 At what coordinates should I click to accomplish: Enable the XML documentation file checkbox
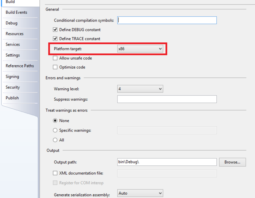pos(55,173)
